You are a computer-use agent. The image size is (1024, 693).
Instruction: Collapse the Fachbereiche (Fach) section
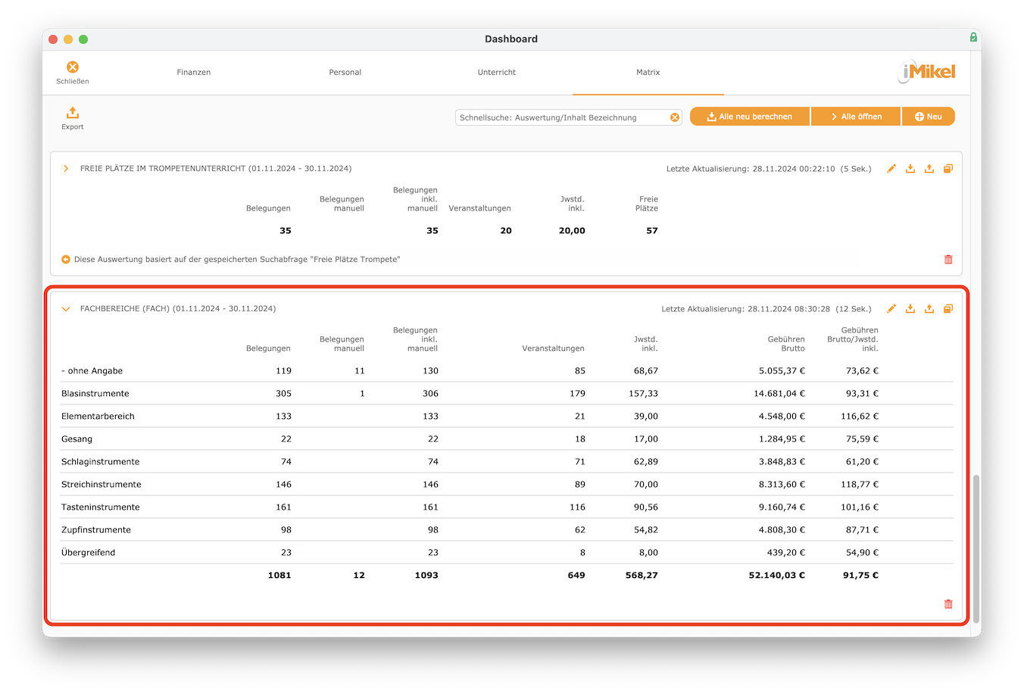click(x=66, y=309)
